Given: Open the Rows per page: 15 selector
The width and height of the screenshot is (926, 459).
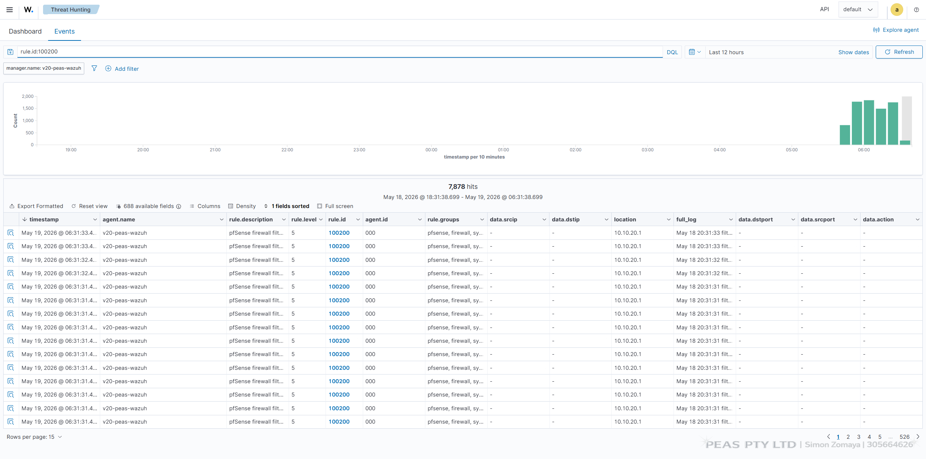Looking at the screenshot, I should [x=34, y=437].
